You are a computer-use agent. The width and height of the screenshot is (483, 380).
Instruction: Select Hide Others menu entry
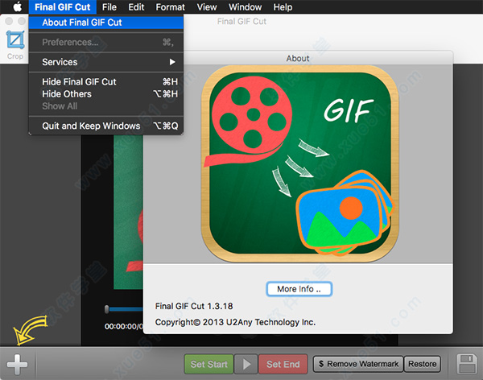pos(106,94)
